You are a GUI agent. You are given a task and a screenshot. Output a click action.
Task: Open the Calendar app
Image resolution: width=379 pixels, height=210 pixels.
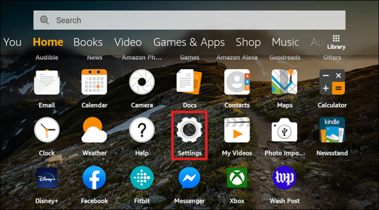94,82
